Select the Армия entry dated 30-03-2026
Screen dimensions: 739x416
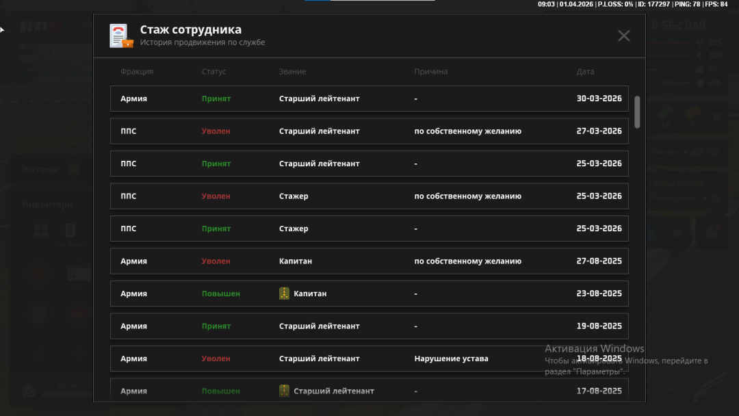pos(369,99)
